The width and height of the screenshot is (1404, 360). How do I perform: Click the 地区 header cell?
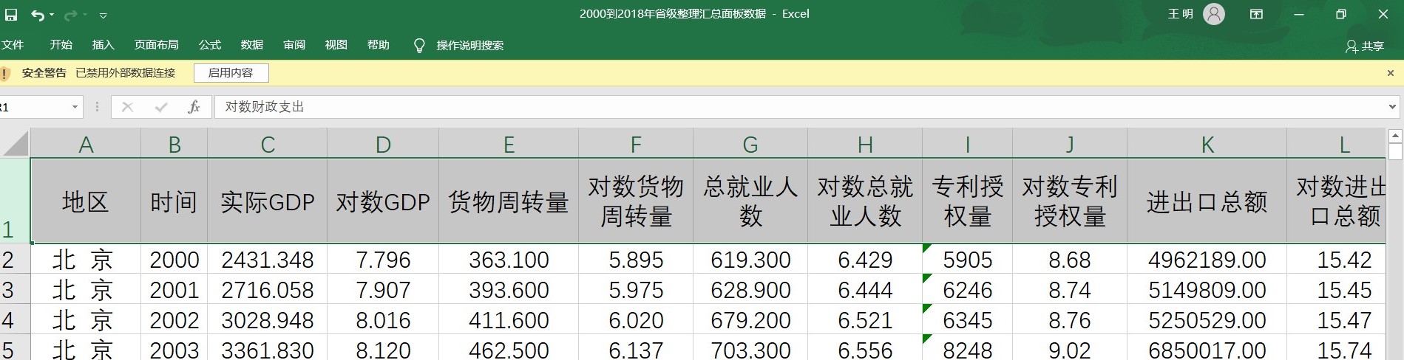click(x=86, y=201)
